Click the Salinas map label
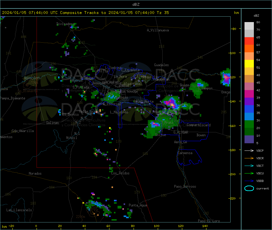This screenshot has width=272, height=230. coord(52,123)
